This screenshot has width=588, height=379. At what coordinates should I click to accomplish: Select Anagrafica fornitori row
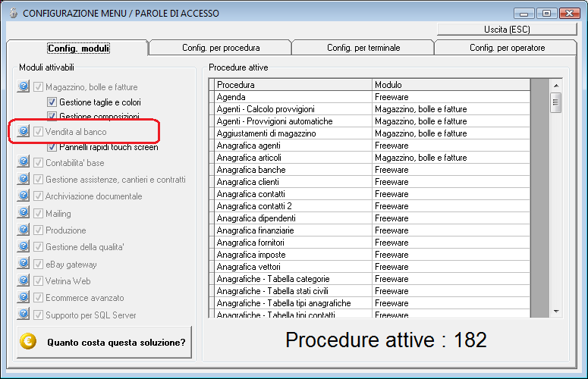tap(369, 243)
